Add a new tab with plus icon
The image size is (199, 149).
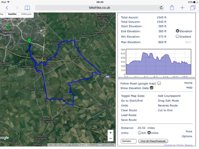(182, 8)
